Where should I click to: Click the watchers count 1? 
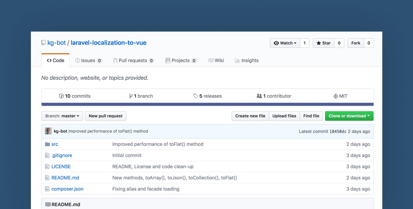tap(305, 43)
